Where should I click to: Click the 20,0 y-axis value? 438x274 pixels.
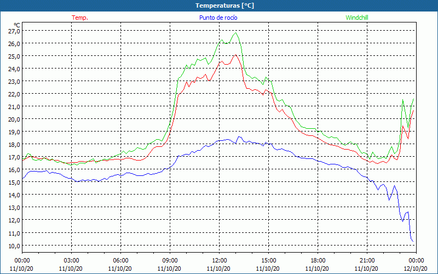pos(14,119)
